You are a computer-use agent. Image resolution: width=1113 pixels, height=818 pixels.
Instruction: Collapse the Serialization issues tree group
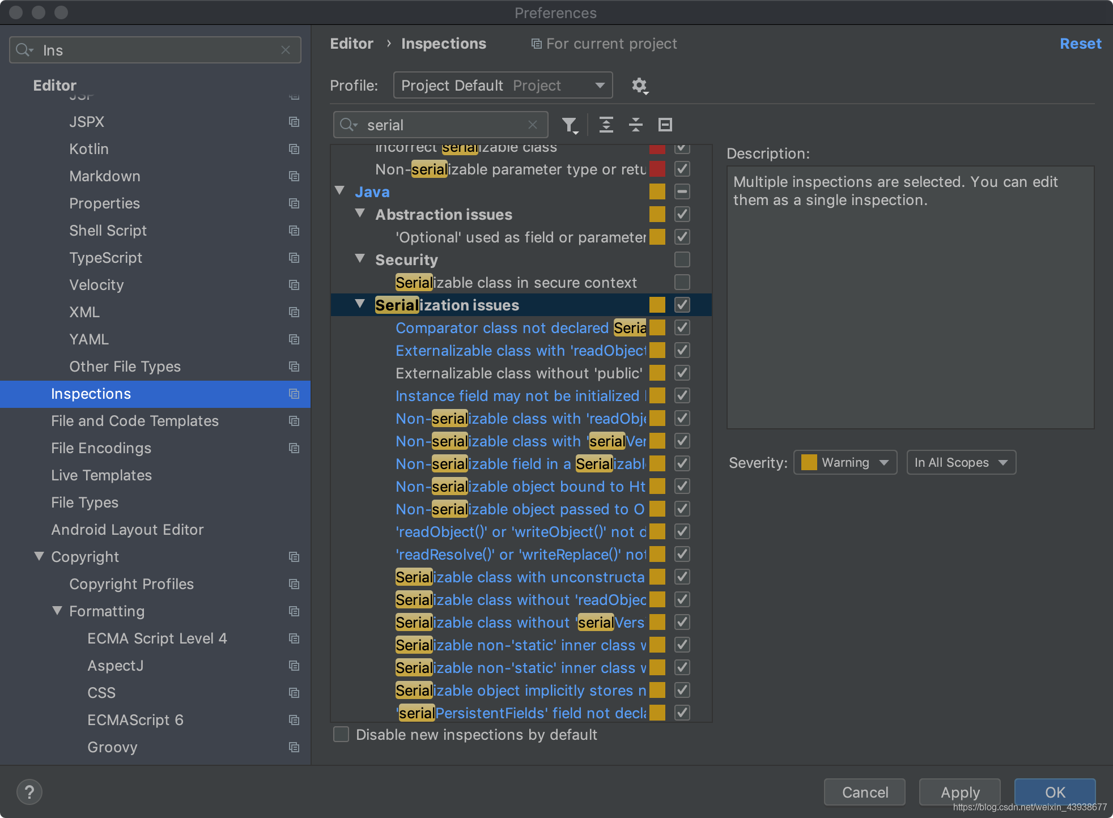pos(360,304)
